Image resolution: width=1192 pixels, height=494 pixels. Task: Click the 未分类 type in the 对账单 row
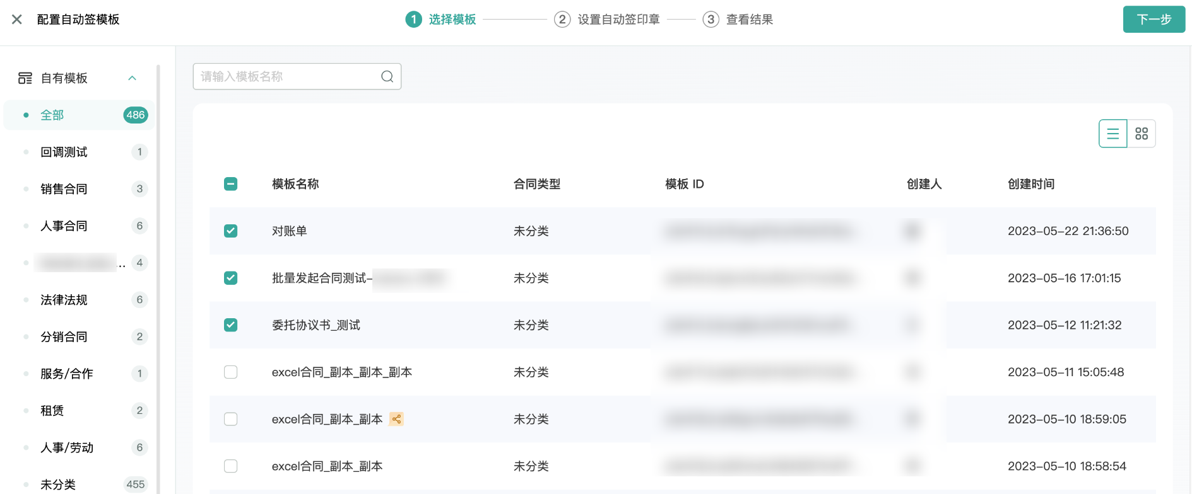(x=531, y=231)
